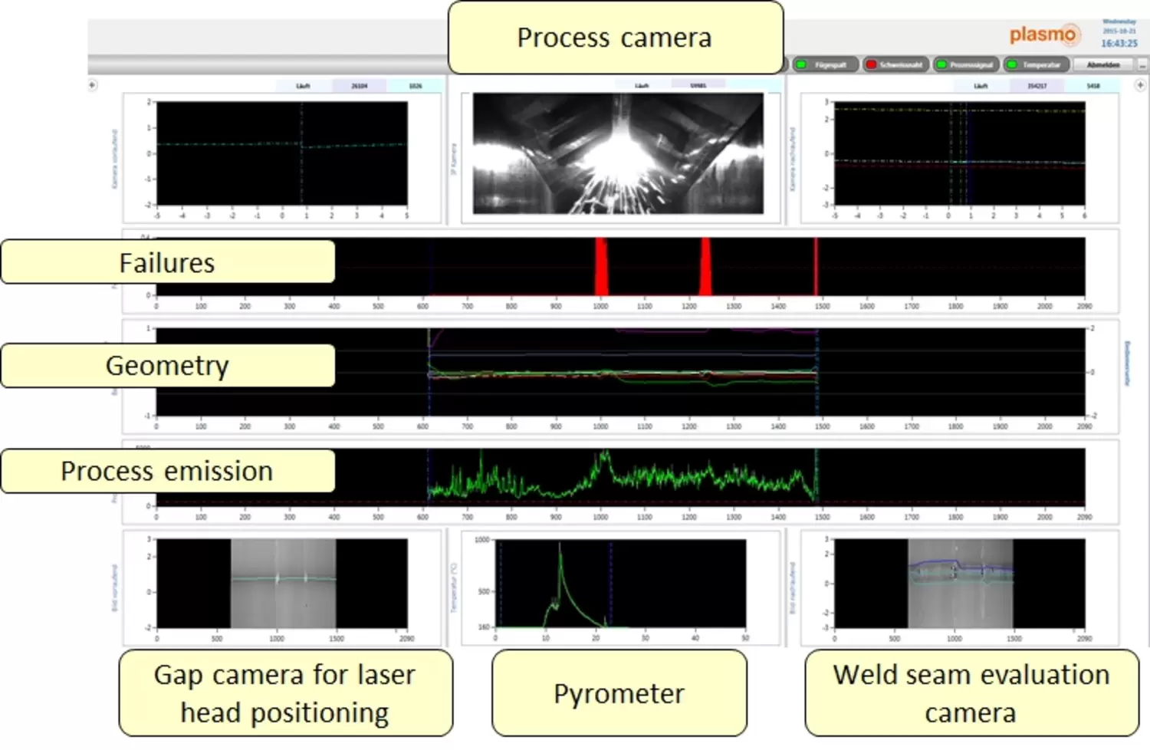Click the clock time display 16:43:25
Image resolution: width=1150 pixels, height=750 pixels.
[1119, 44]
